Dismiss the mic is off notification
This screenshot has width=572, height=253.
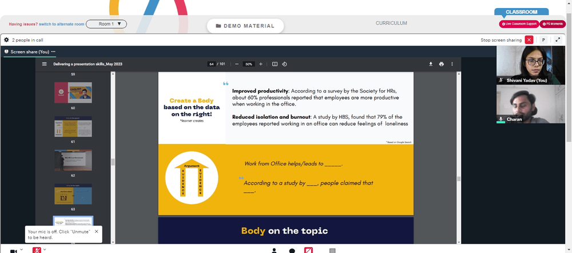[x=96, y=231]
